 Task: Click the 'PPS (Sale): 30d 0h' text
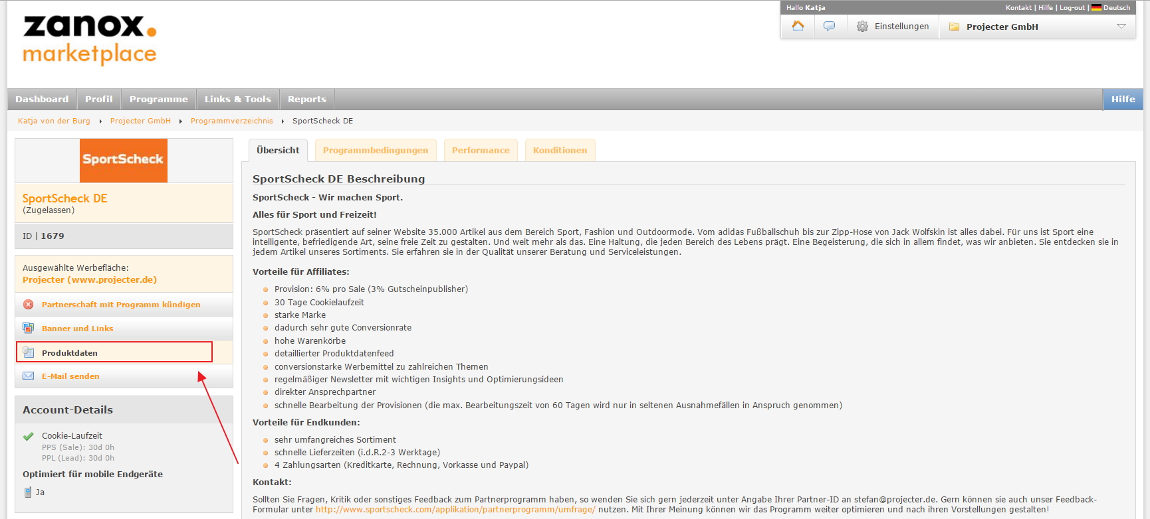click(78, 447)
